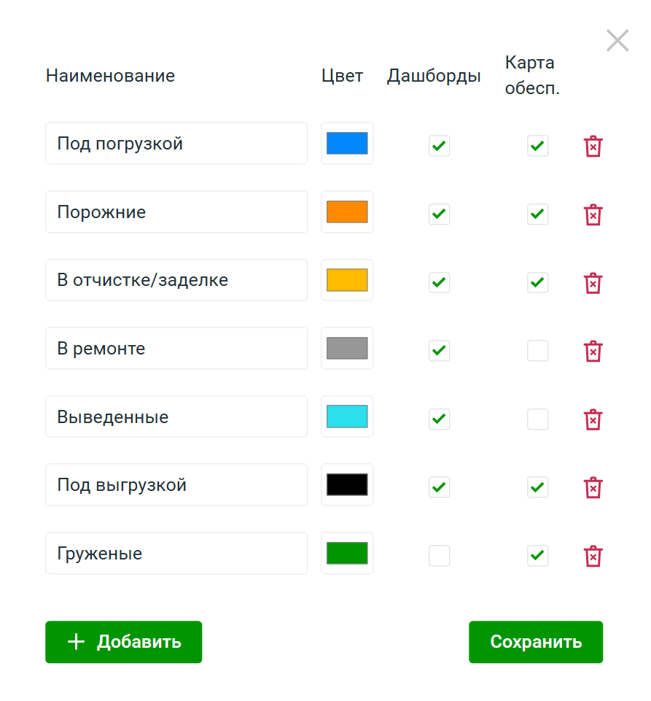651x701 pixels.
Task: Uncheck Дашборды for 'Под погрузкой'
Action: (439, 146)
